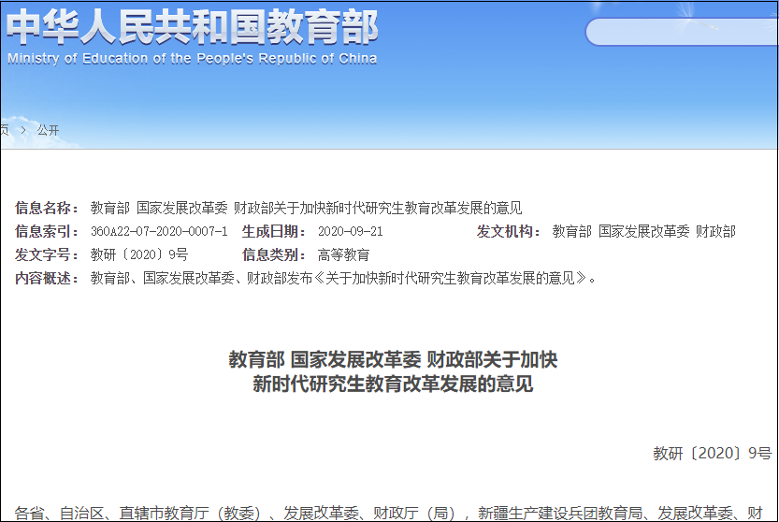
Task: Click the 内容概述 summary sentence
Action: (x=343, y=278)
